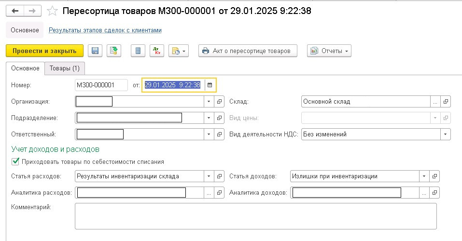Screen dimensions: 462x241
Task: Go forward with the right arrow
Action: (x=32, y=11)
